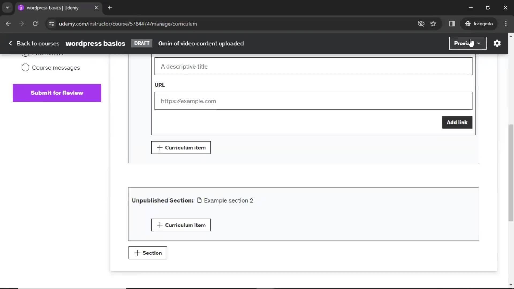The width and height of the screenshot is (514, 289).
Task: Click the bookmark/favorite star icon
Action: [x=433, y=24]
